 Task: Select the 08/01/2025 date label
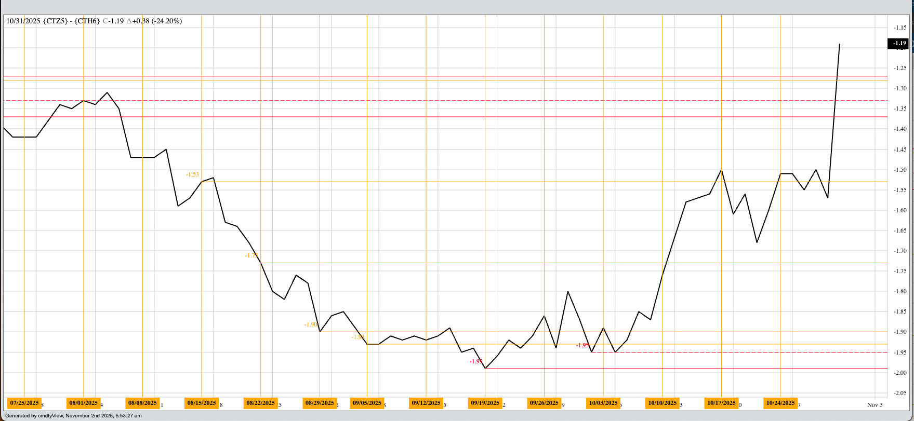pos(83,403)
